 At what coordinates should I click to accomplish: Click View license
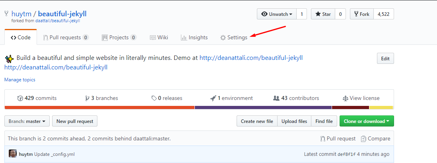coord(361,98)
